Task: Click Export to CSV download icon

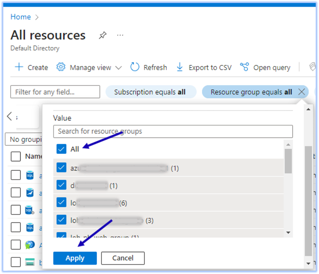Action: click(x=180, y=67)
